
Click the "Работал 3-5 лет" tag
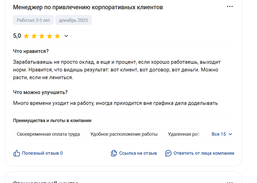33,20
